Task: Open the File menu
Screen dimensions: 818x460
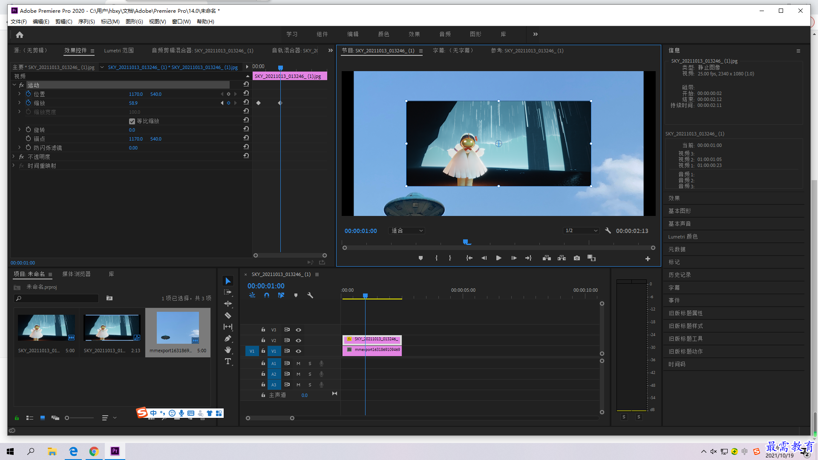Action: pos(19,21)
